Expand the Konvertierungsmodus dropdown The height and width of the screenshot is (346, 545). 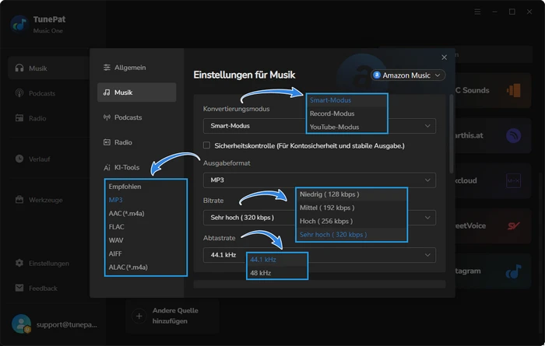pyautogui.click(x=319, y=126)
